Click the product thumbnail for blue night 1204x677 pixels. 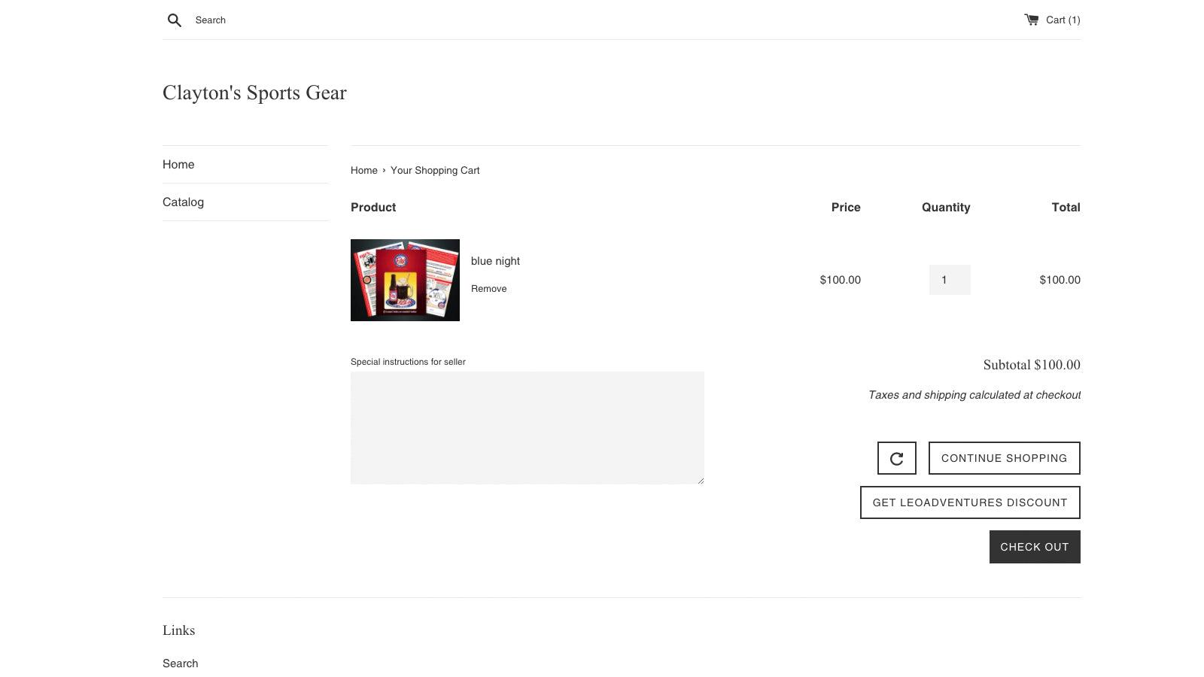405,280
